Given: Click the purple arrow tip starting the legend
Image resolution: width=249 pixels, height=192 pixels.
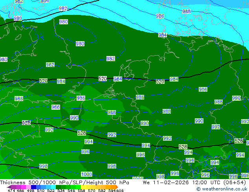Looking at the screenshot, I should click(9, 187).
